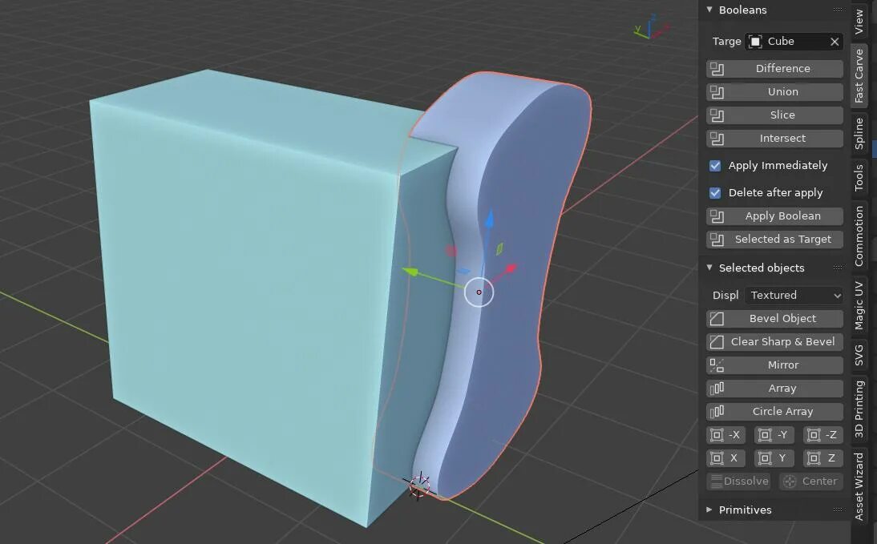
Task: Click the -Z align button
Action: (823, 435)
